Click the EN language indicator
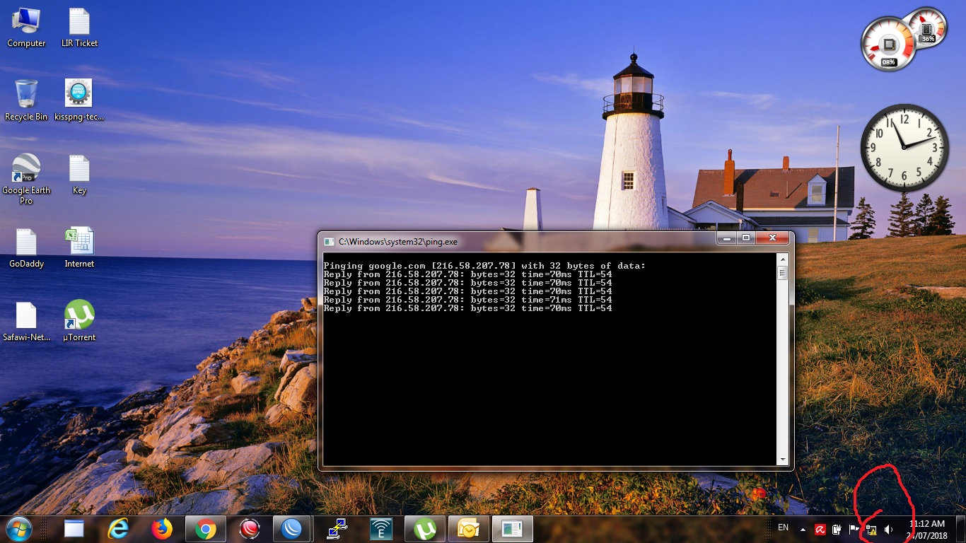This screenshot has height=543, width=966. click(783, 527)
